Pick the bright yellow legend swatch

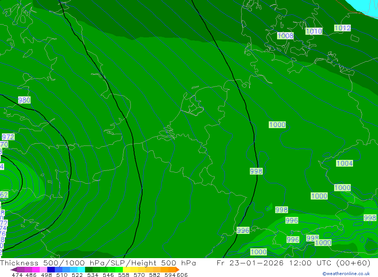click(x=127, y=269)
